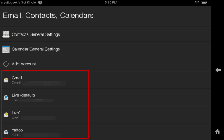Tap the notification count badge

pyautogui.click(x=40, y=2)
